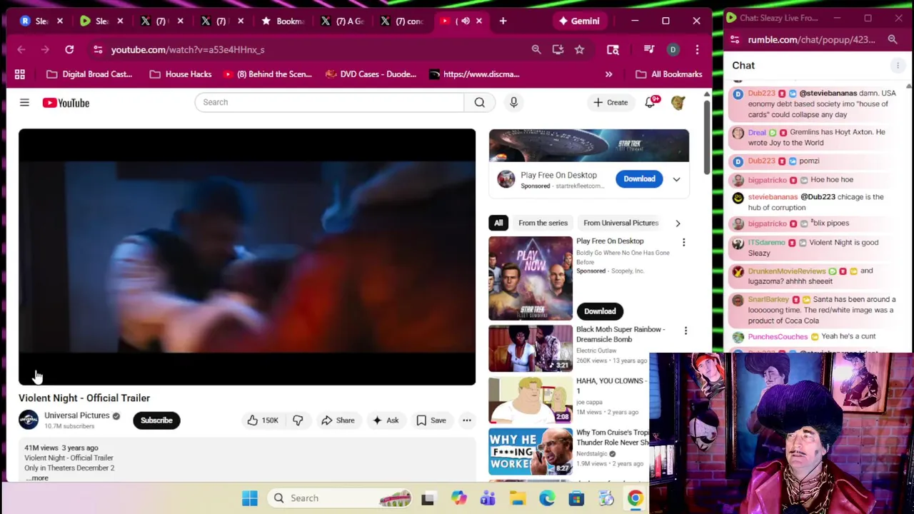
Task: Launch Microsoft Edge from the taskbar
Action: 547,498
